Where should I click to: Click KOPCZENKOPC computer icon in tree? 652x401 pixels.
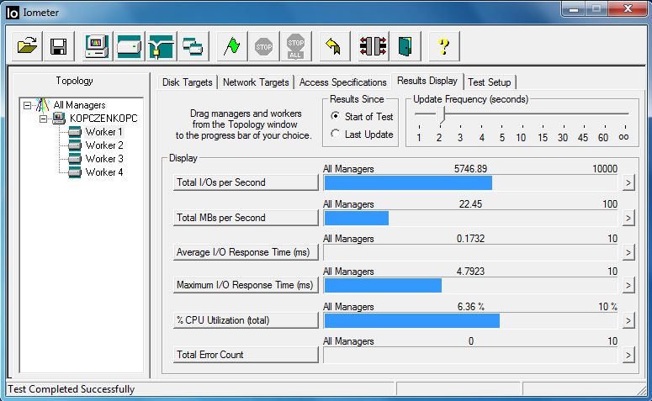(x=59, y=119)
